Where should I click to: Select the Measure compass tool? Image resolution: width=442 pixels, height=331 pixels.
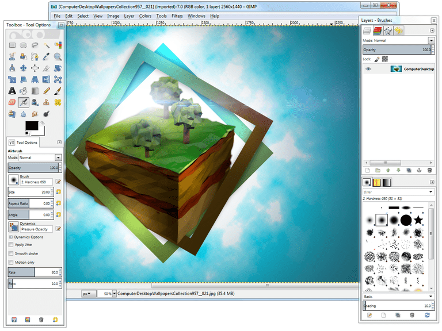pos(12,68)
